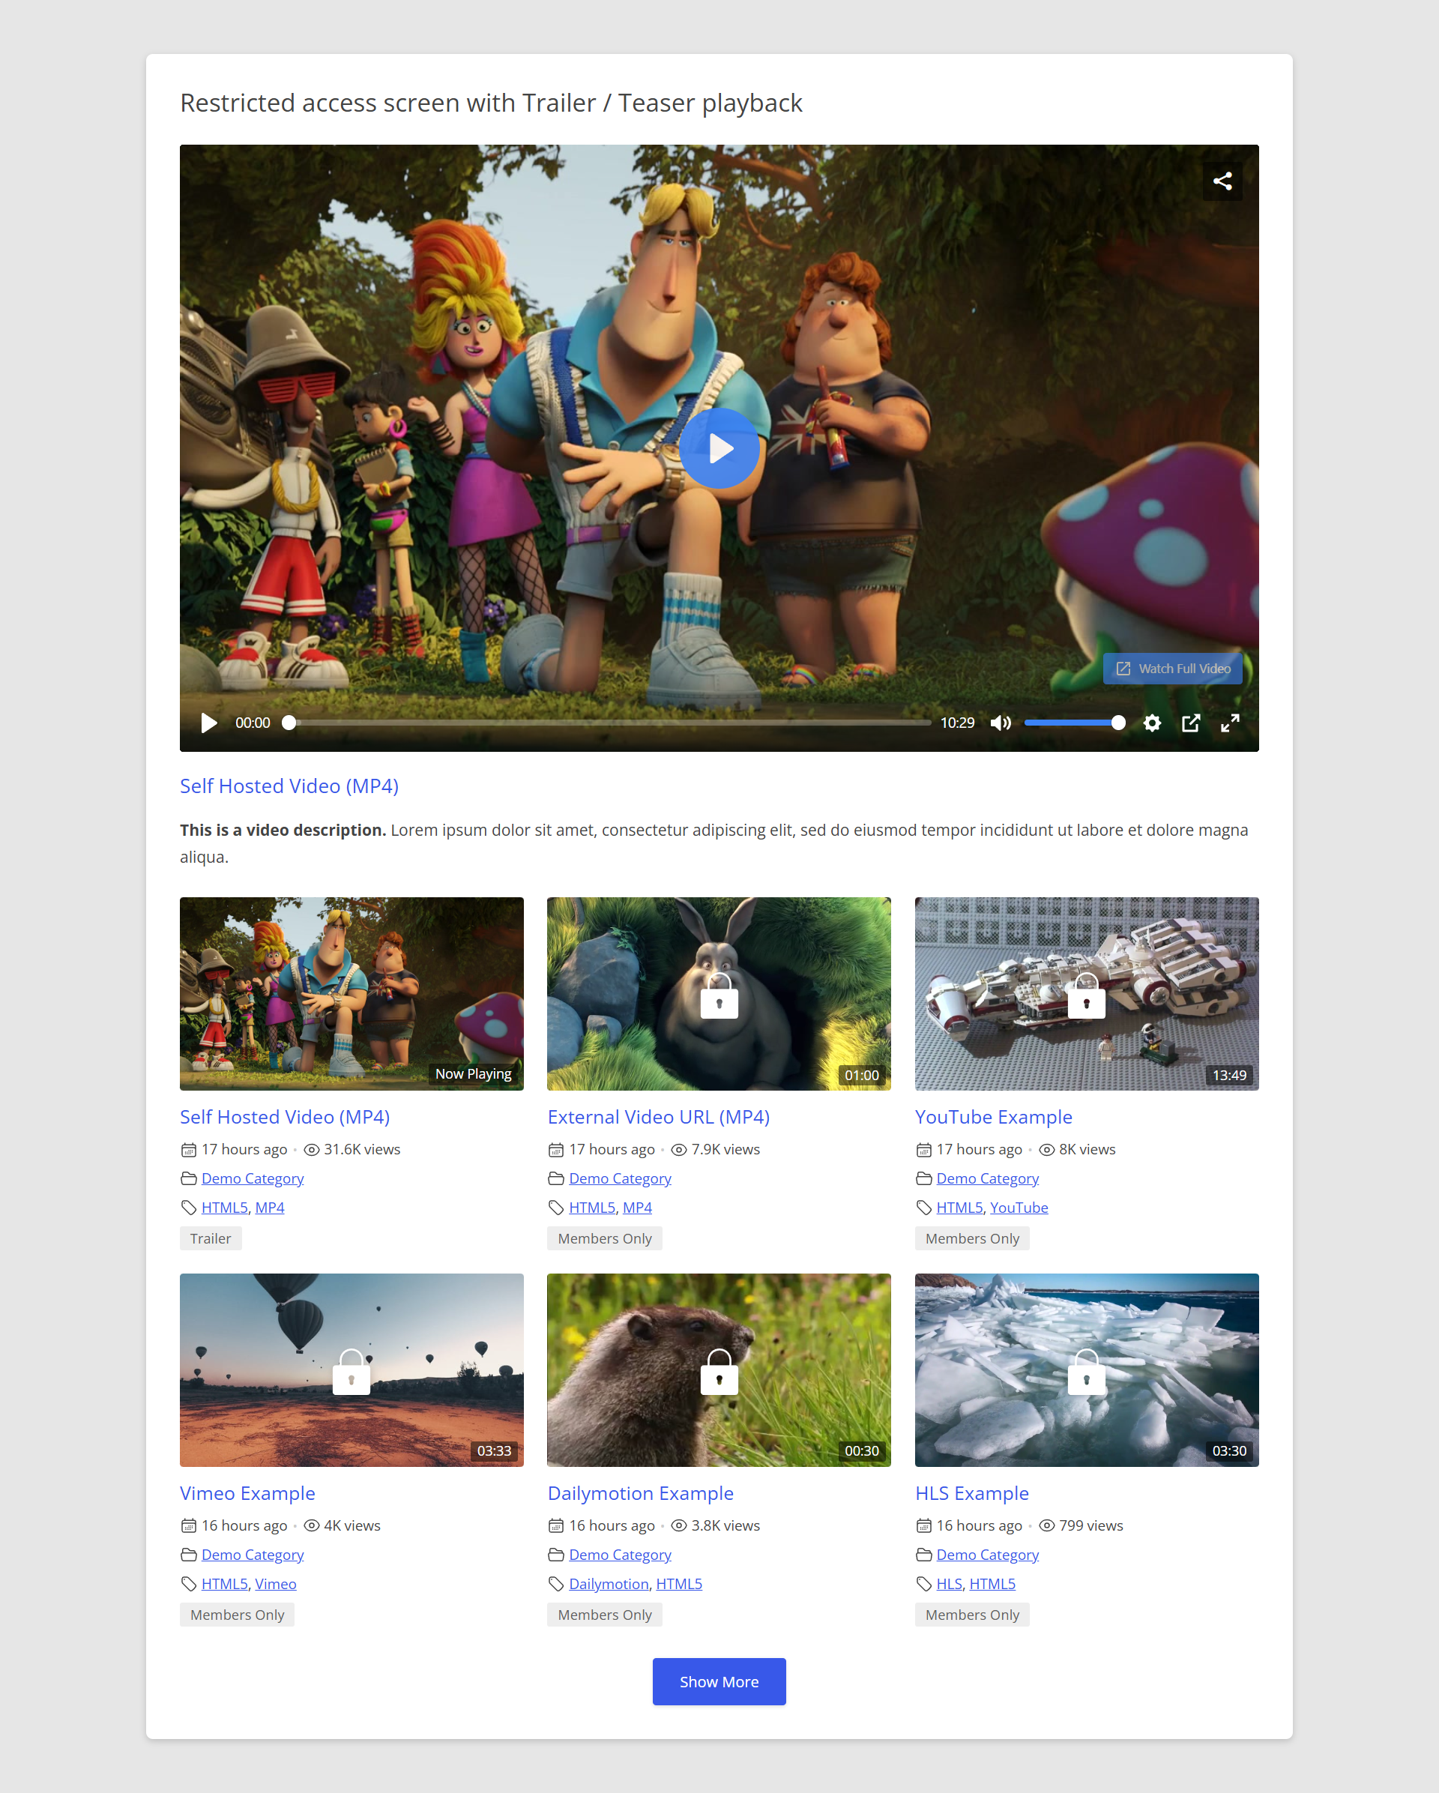Click the share icon on the video player
This screenshot has width=1439, height=1793.
coord(1222,181)
